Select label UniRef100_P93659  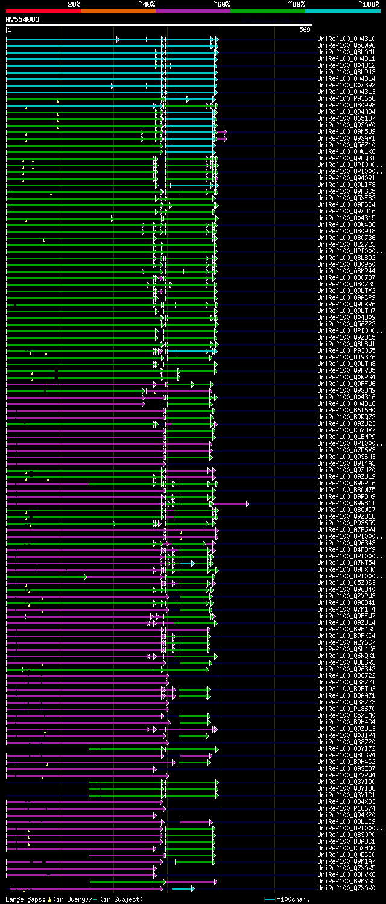click(x=346, y=523)
